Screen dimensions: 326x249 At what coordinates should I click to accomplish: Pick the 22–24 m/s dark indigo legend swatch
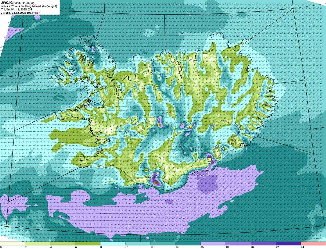click(288, 244)
